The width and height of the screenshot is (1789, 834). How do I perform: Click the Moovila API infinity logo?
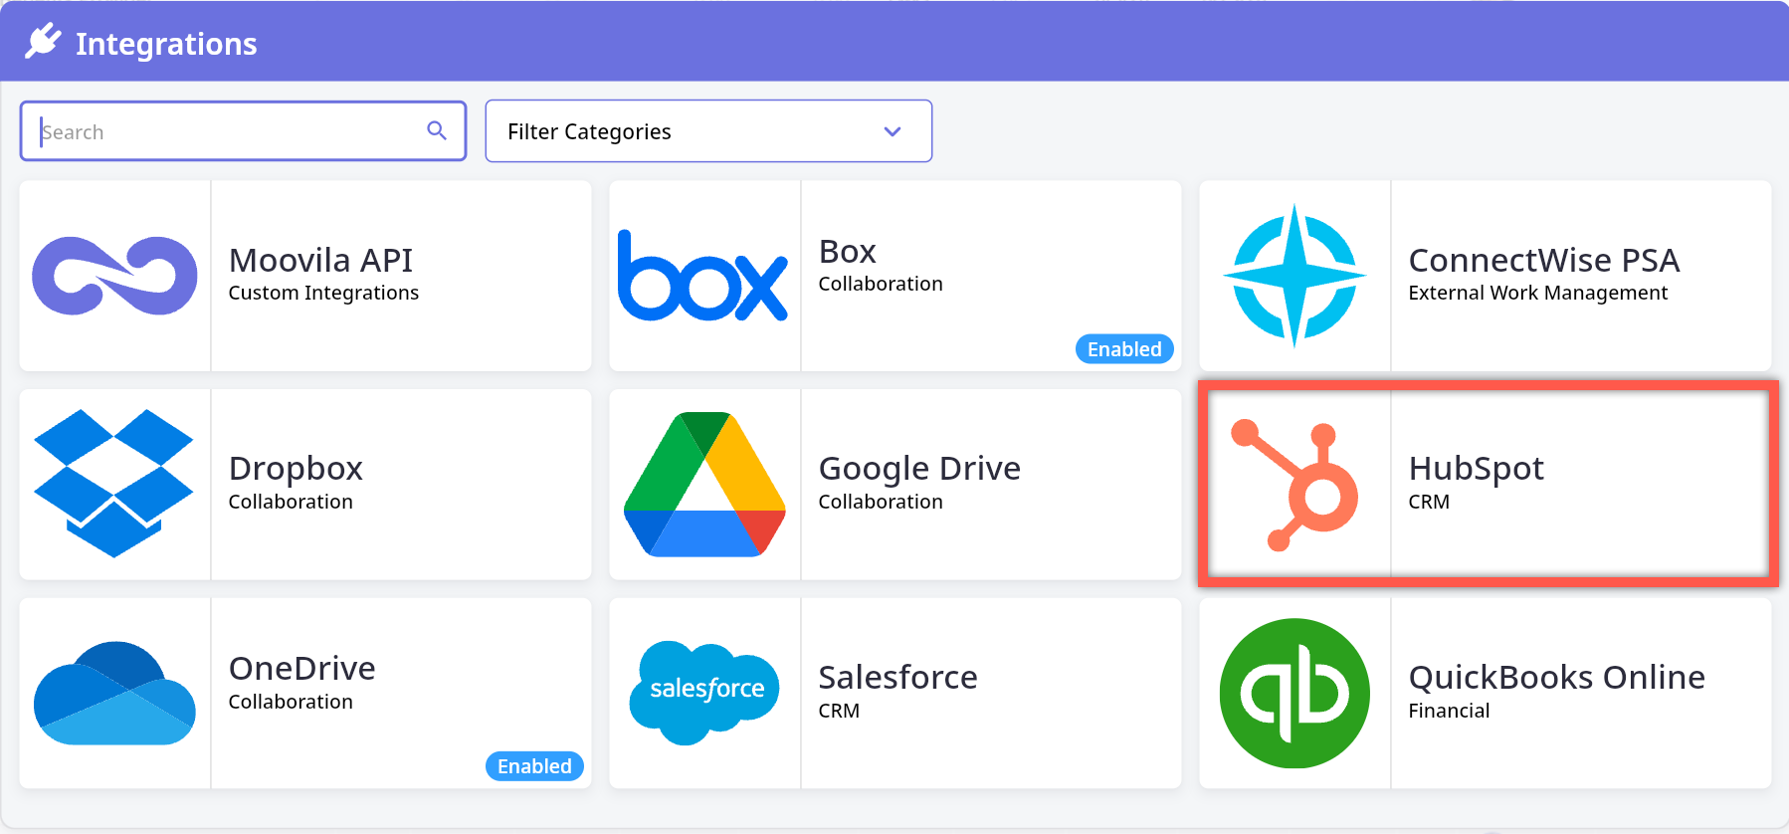(x=114, y=276)
